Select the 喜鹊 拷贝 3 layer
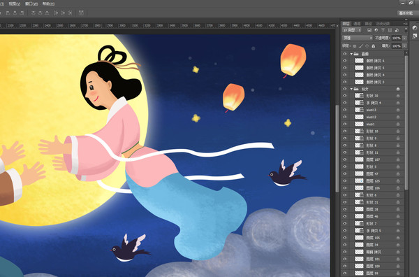 click(x=373, y=82)
